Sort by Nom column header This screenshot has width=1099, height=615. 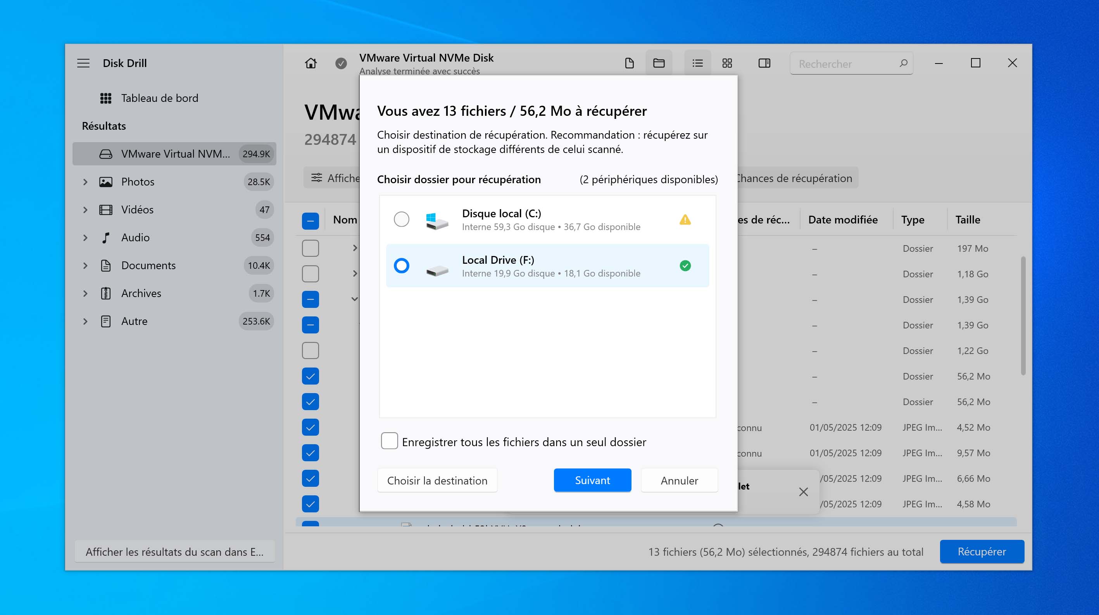click(x=345, y=220)
